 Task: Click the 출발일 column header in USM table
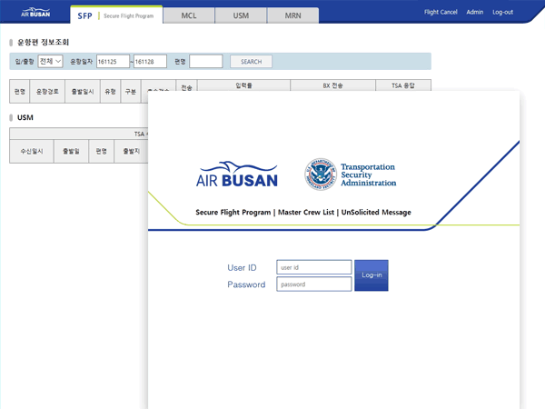pyautogui.click(x=71, y=151)
